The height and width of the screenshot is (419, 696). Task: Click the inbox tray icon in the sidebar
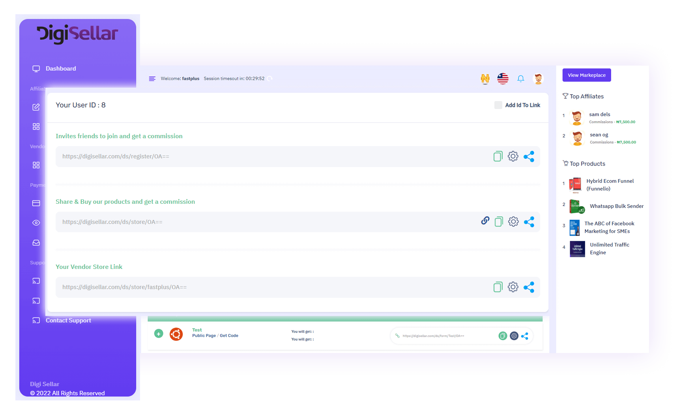(36, 242)
